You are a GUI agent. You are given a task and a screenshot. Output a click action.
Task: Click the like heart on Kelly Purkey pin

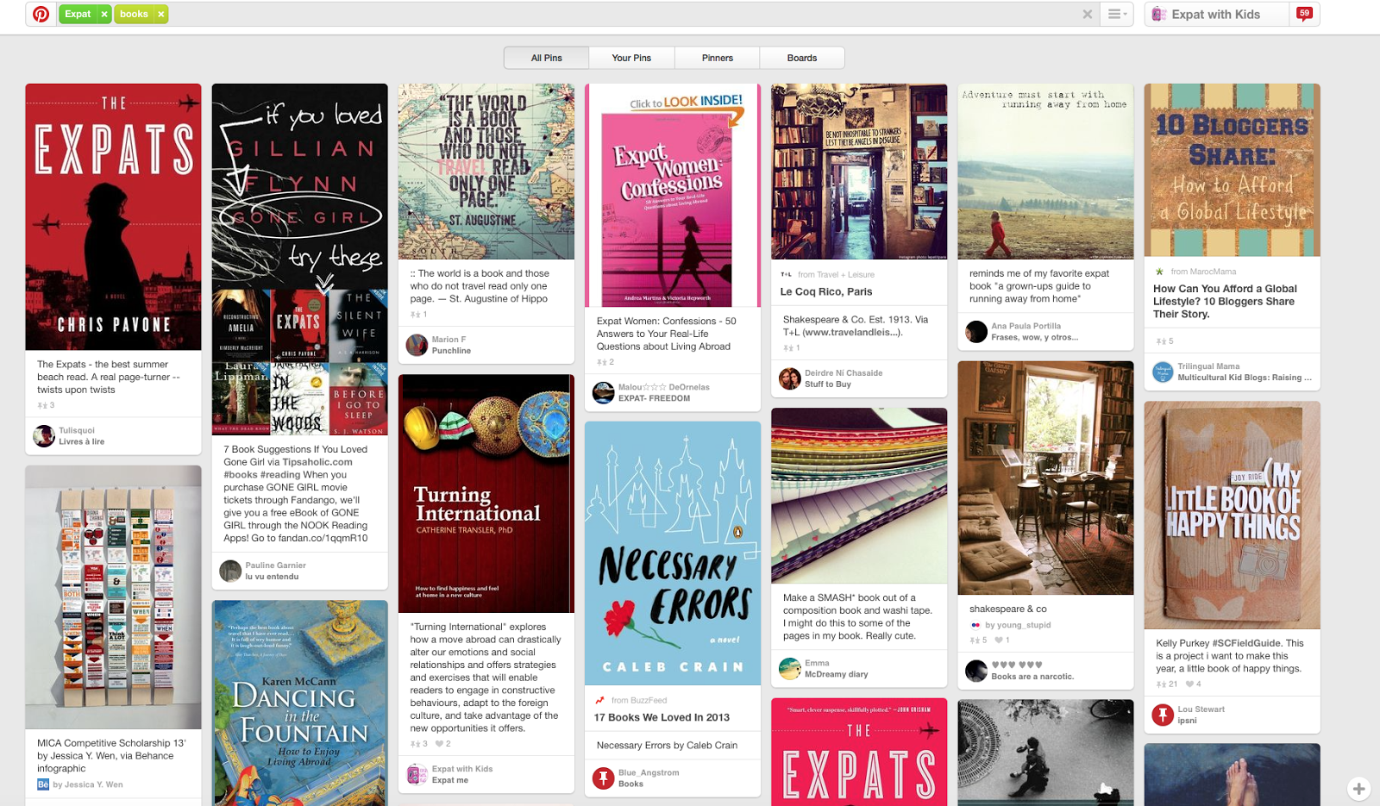(x=1189, y=684)
